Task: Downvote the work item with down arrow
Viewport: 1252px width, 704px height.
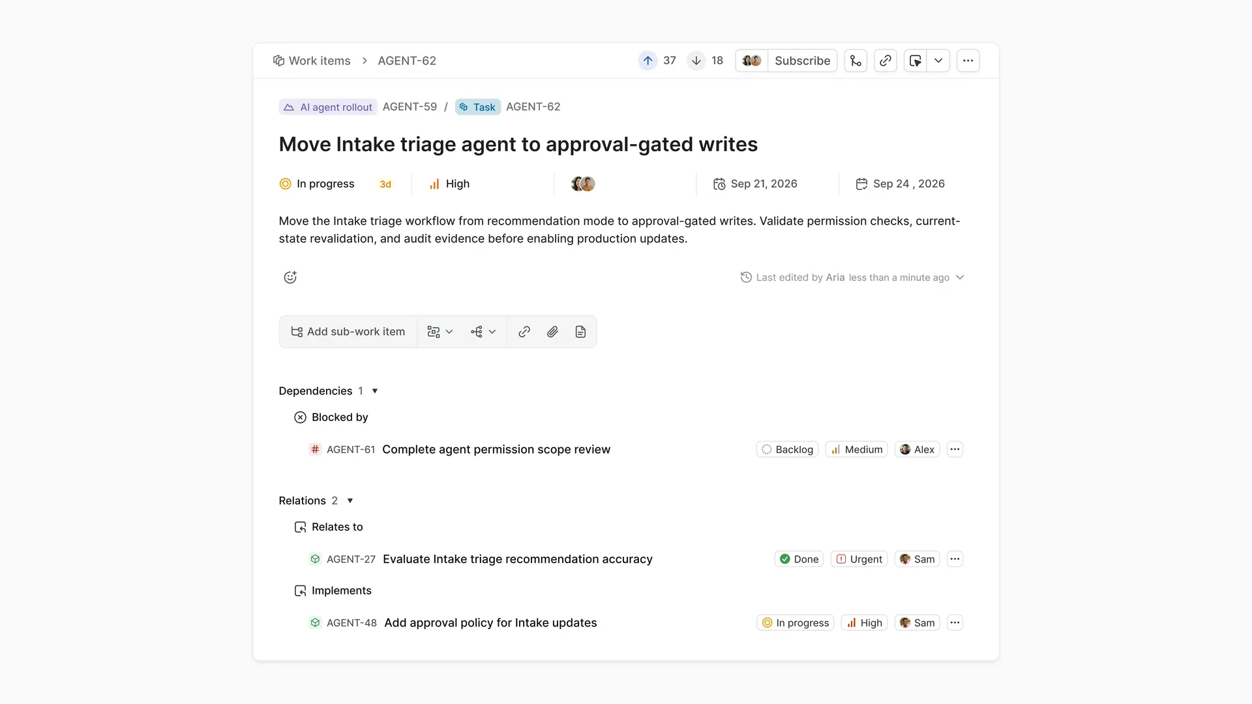Action: (696, 61)
